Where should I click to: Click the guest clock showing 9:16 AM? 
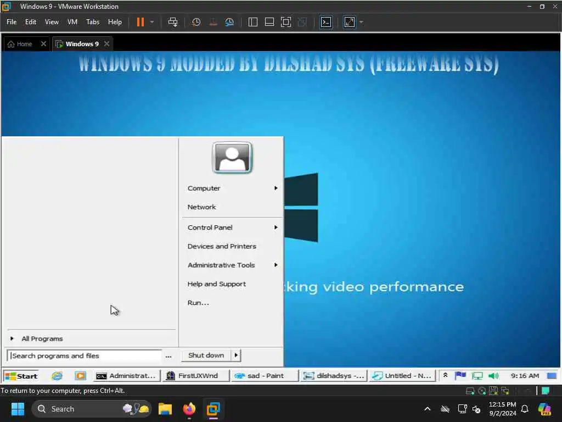(x=525, y=376)
